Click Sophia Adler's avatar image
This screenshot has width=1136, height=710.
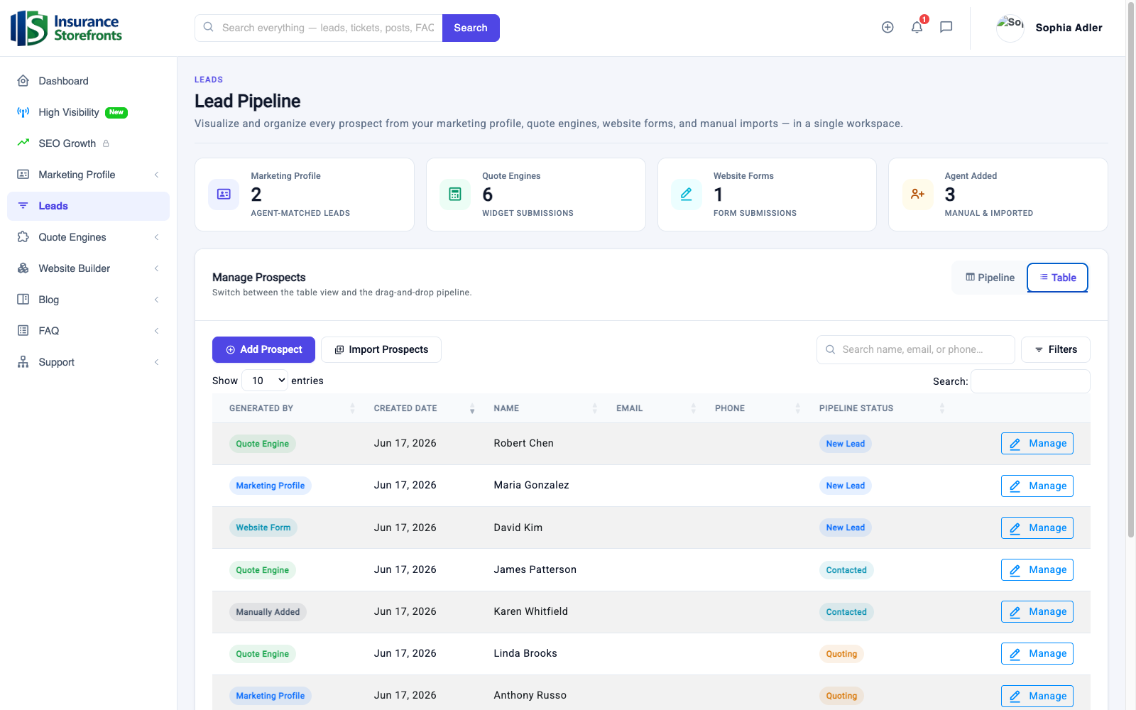1010,28
